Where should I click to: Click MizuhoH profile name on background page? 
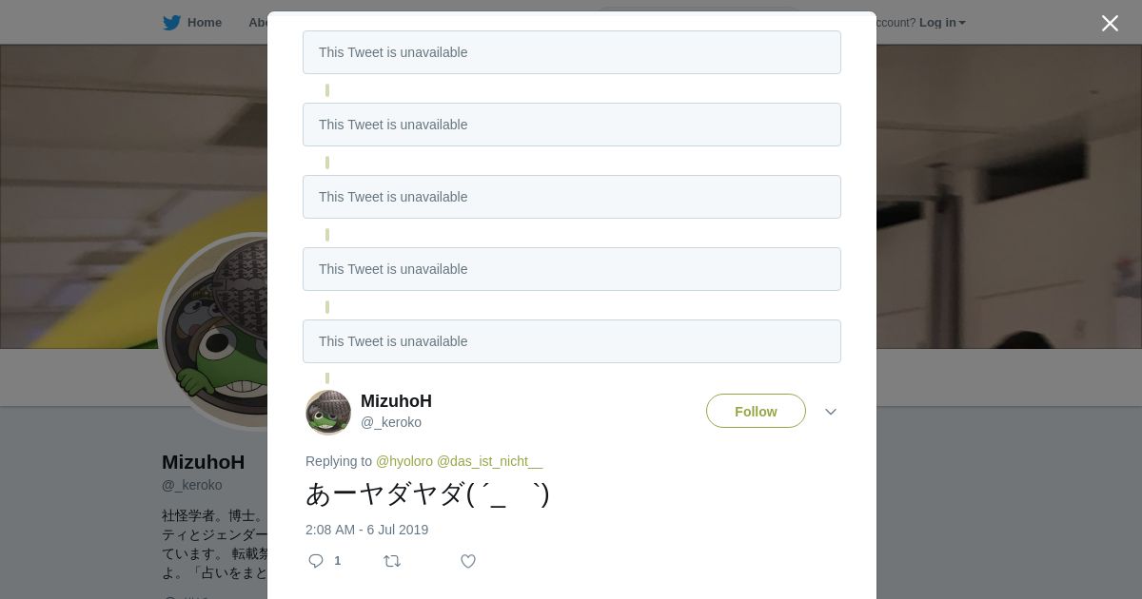(203, 462)
